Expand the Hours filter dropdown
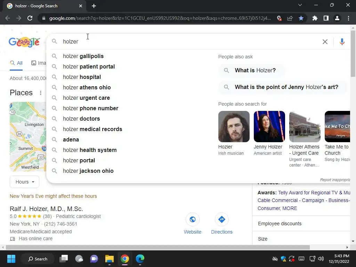This screenshot has width=356, height=267. (x=25, y=182)
